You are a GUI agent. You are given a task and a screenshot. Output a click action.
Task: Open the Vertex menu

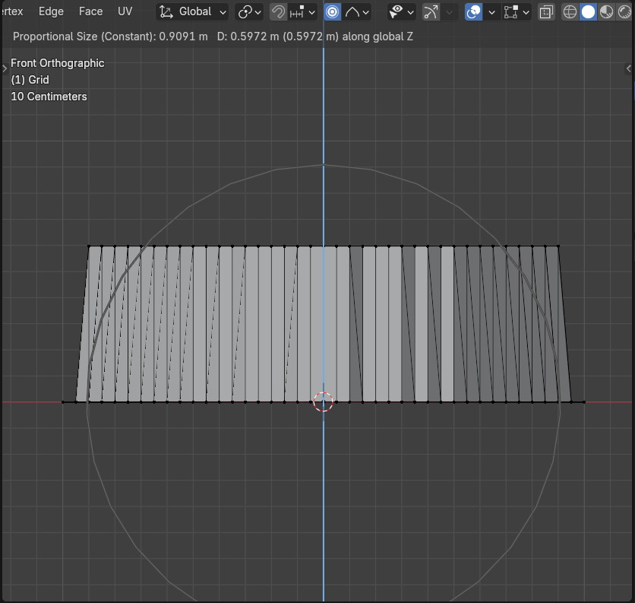(12, 11)
